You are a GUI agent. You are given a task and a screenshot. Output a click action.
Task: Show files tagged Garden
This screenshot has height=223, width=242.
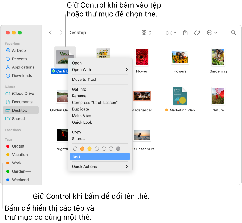21,171
